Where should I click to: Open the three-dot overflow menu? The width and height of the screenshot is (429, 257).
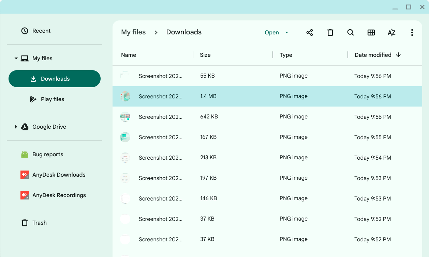point(412,32)
